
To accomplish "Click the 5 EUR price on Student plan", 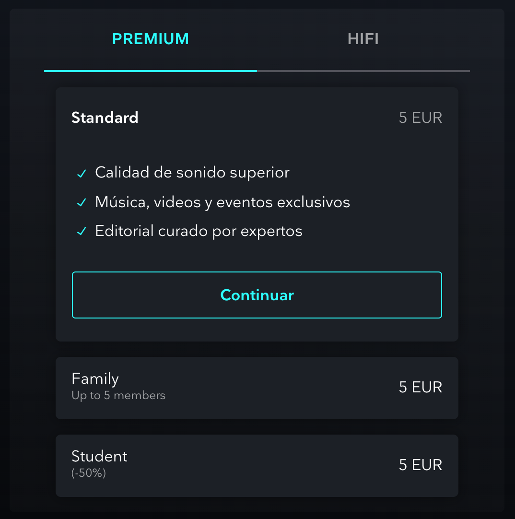I will [420, 465].
